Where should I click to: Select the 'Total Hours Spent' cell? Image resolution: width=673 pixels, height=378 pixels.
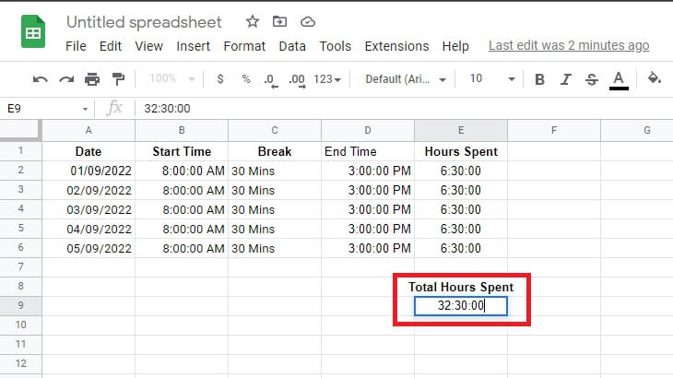[x=461, y=287]
